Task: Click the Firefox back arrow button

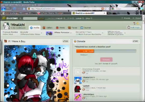Action: click(x=3, y=9)
